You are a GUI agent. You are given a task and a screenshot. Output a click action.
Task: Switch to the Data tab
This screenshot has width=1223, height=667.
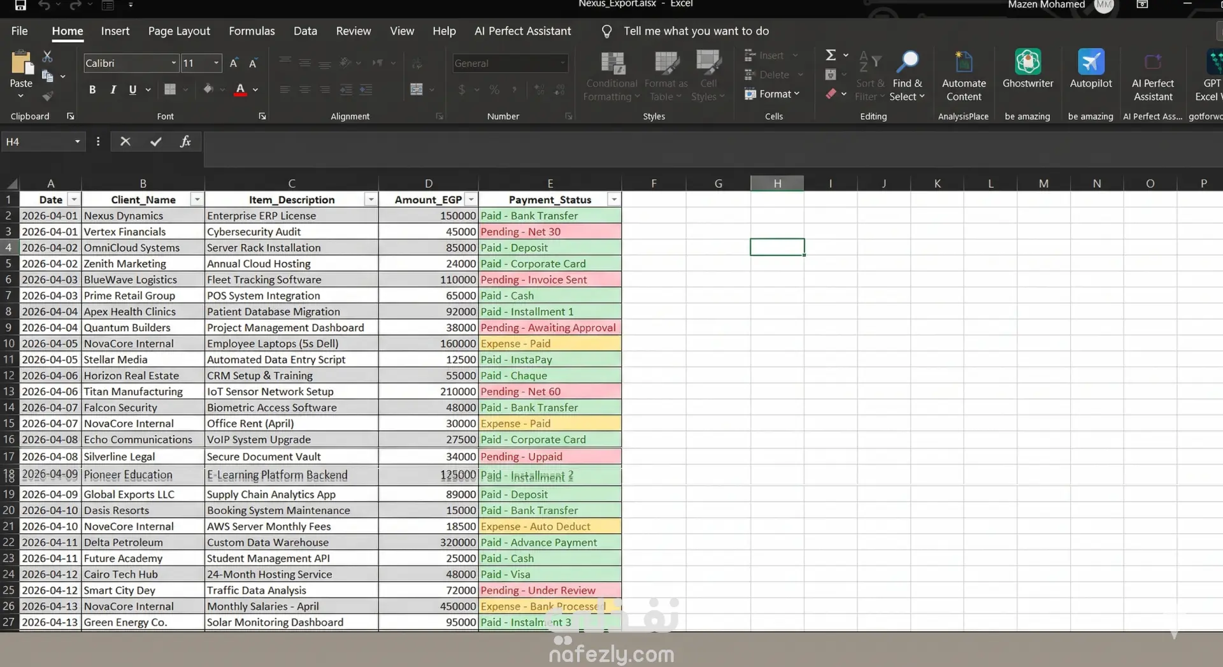pyautogui.click(x=305, y=31)
